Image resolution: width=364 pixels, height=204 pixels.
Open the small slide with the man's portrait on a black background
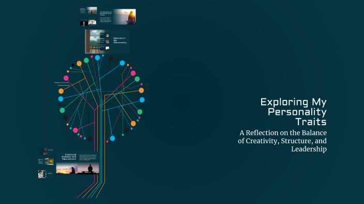84,23
